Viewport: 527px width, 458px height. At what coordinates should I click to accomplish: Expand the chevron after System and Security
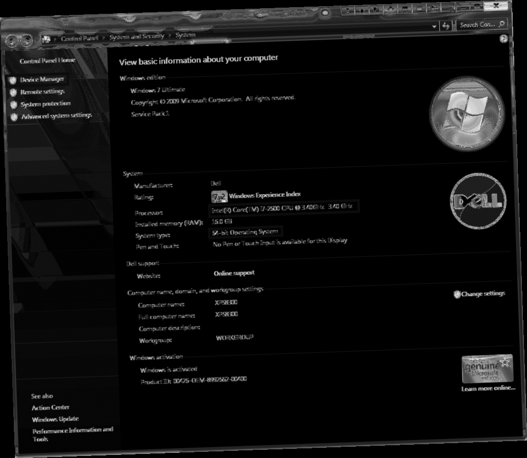[x=170, y=35]
